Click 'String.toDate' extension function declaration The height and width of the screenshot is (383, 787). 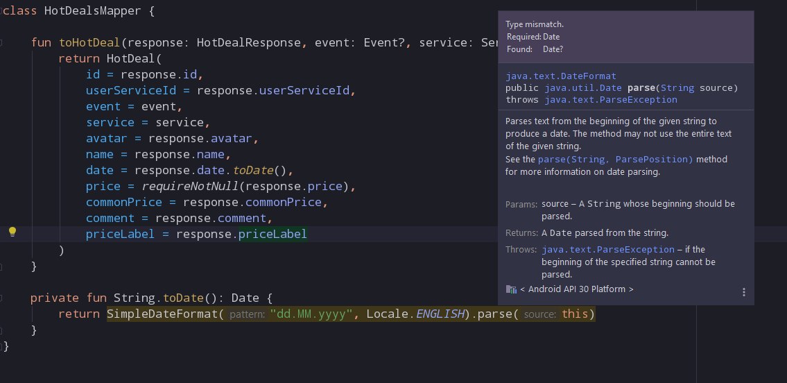[158, 298]
